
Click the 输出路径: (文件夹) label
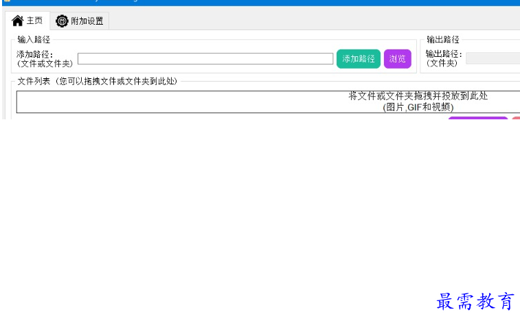coord(444,58)
